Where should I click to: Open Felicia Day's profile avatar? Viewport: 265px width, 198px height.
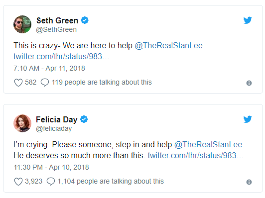click(22, 123)
